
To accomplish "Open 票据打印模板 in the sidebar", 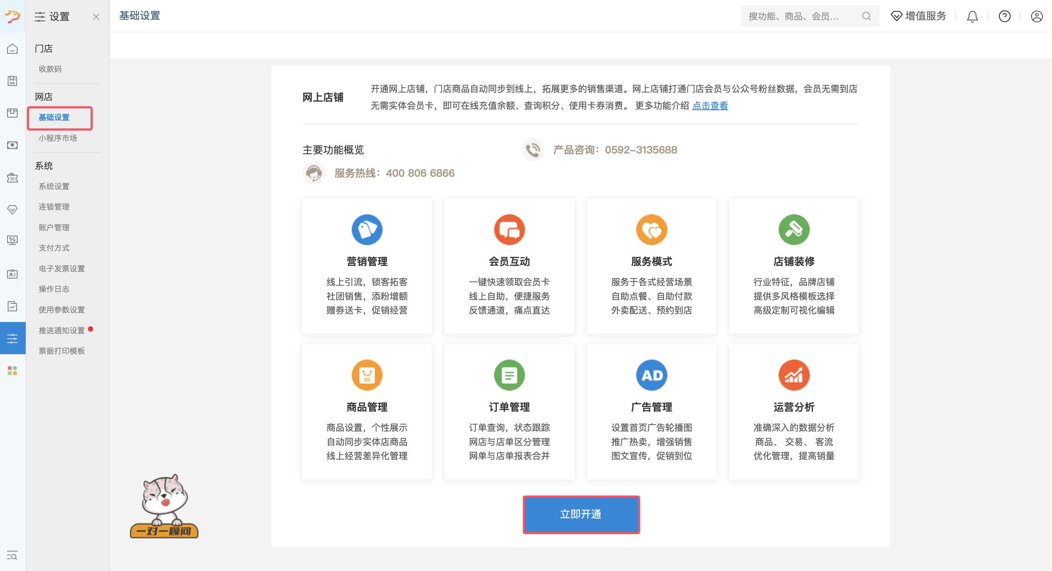I will click(x=62, y=351).
